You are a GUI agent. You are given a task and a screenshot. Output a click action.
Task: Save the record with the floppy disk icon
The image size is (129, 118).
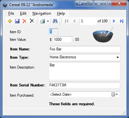(x=17, y=21)
